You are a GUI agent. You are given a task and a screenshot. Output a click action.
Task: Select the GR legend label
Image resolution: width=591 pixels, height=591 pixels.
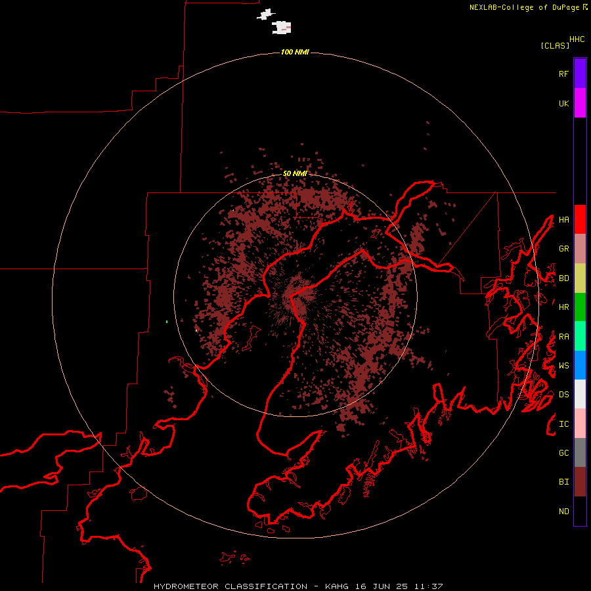563,249
